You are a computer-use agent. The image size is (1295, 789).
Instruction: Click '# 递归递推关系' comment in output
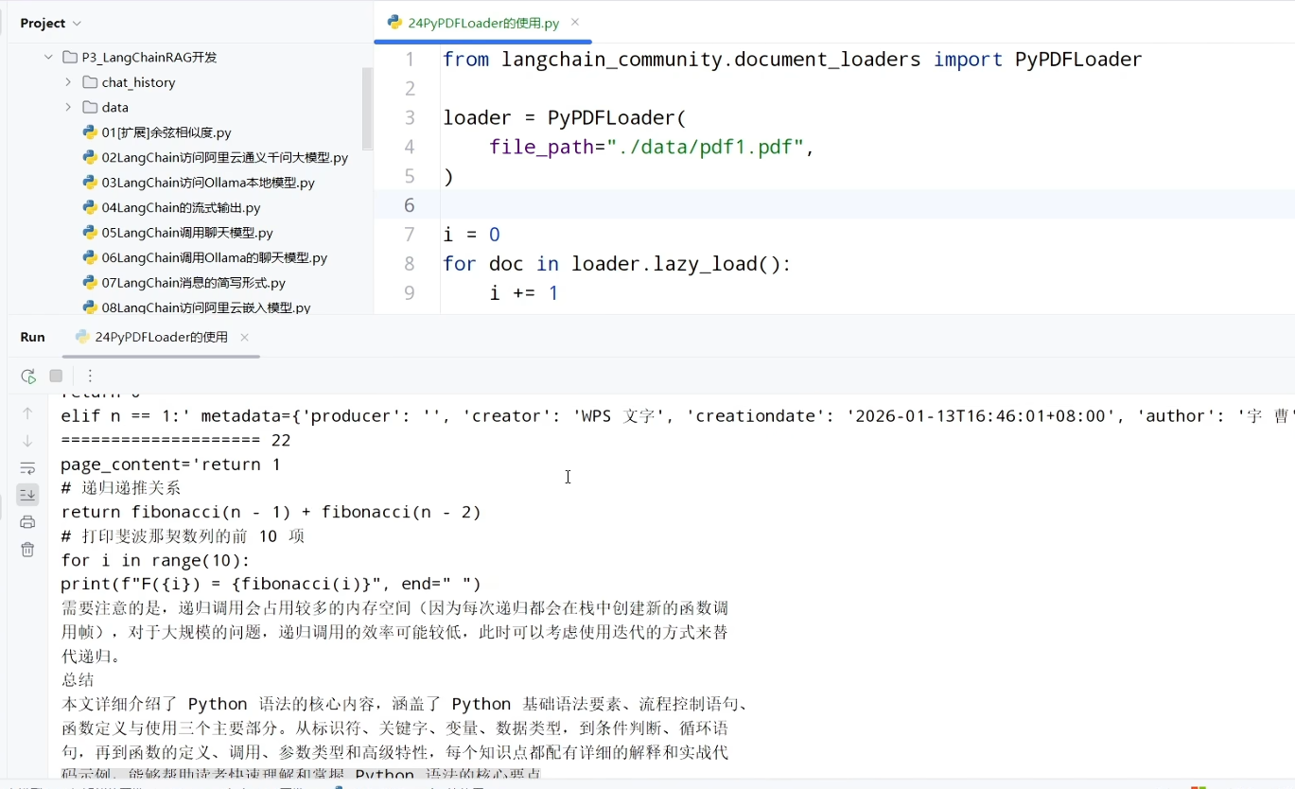click(121, 488)
